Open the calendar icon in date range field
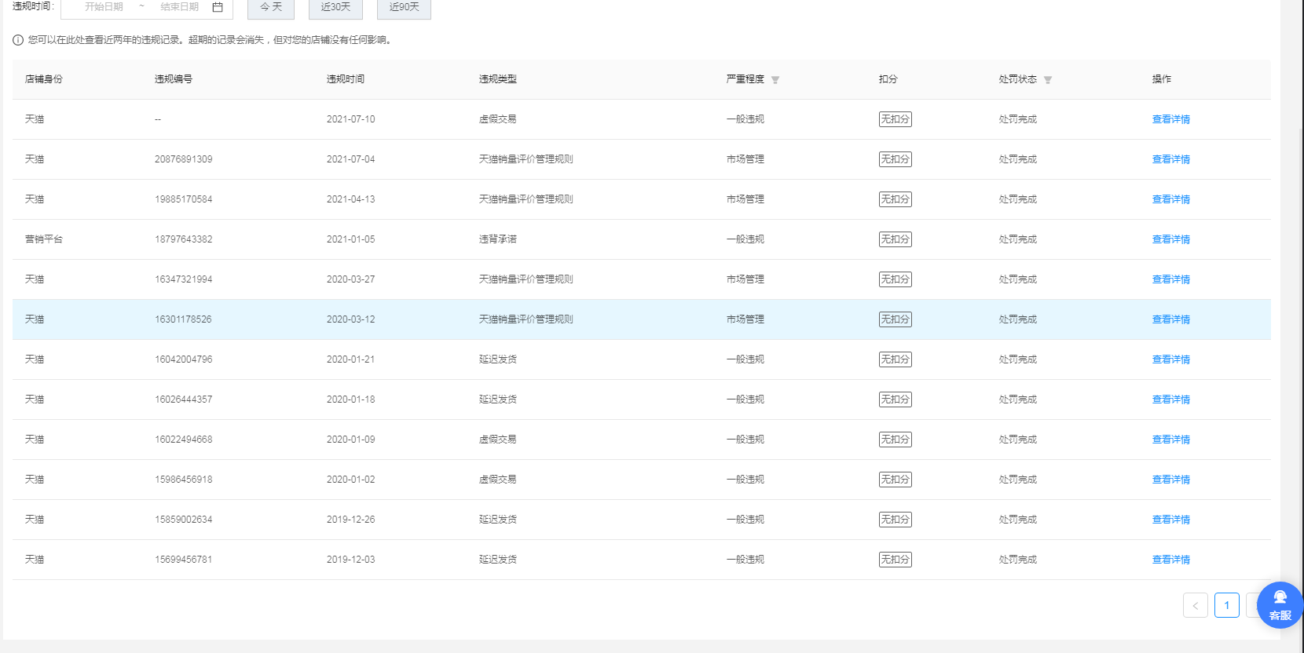This screenshot has height=653, width=1304. pyautogui.click(x=218, y=6)
